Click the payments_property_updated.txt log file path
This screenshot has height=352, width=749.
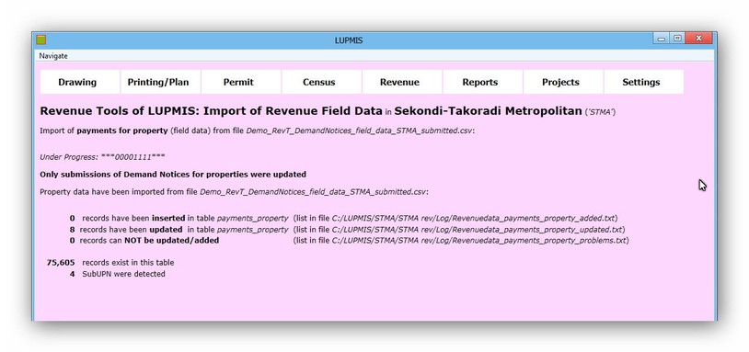478,230
